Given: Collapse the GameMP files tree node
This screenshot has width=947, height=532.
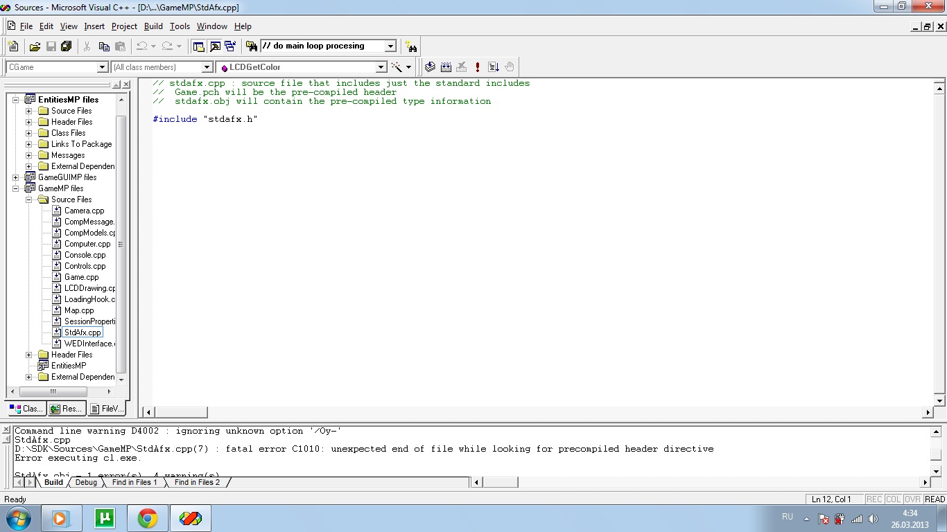Looking at the screenshot, I should pos(15,188).
